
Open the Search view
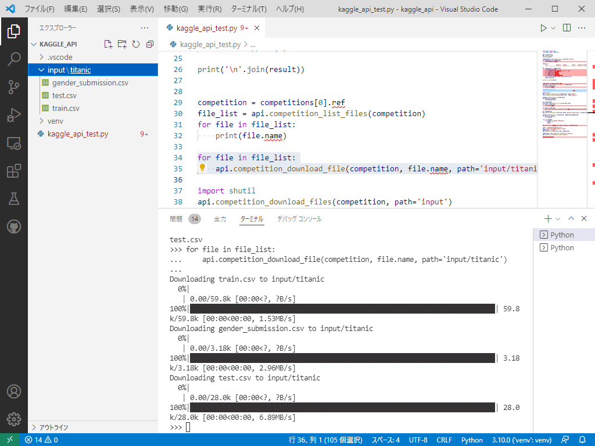point(14,59)
